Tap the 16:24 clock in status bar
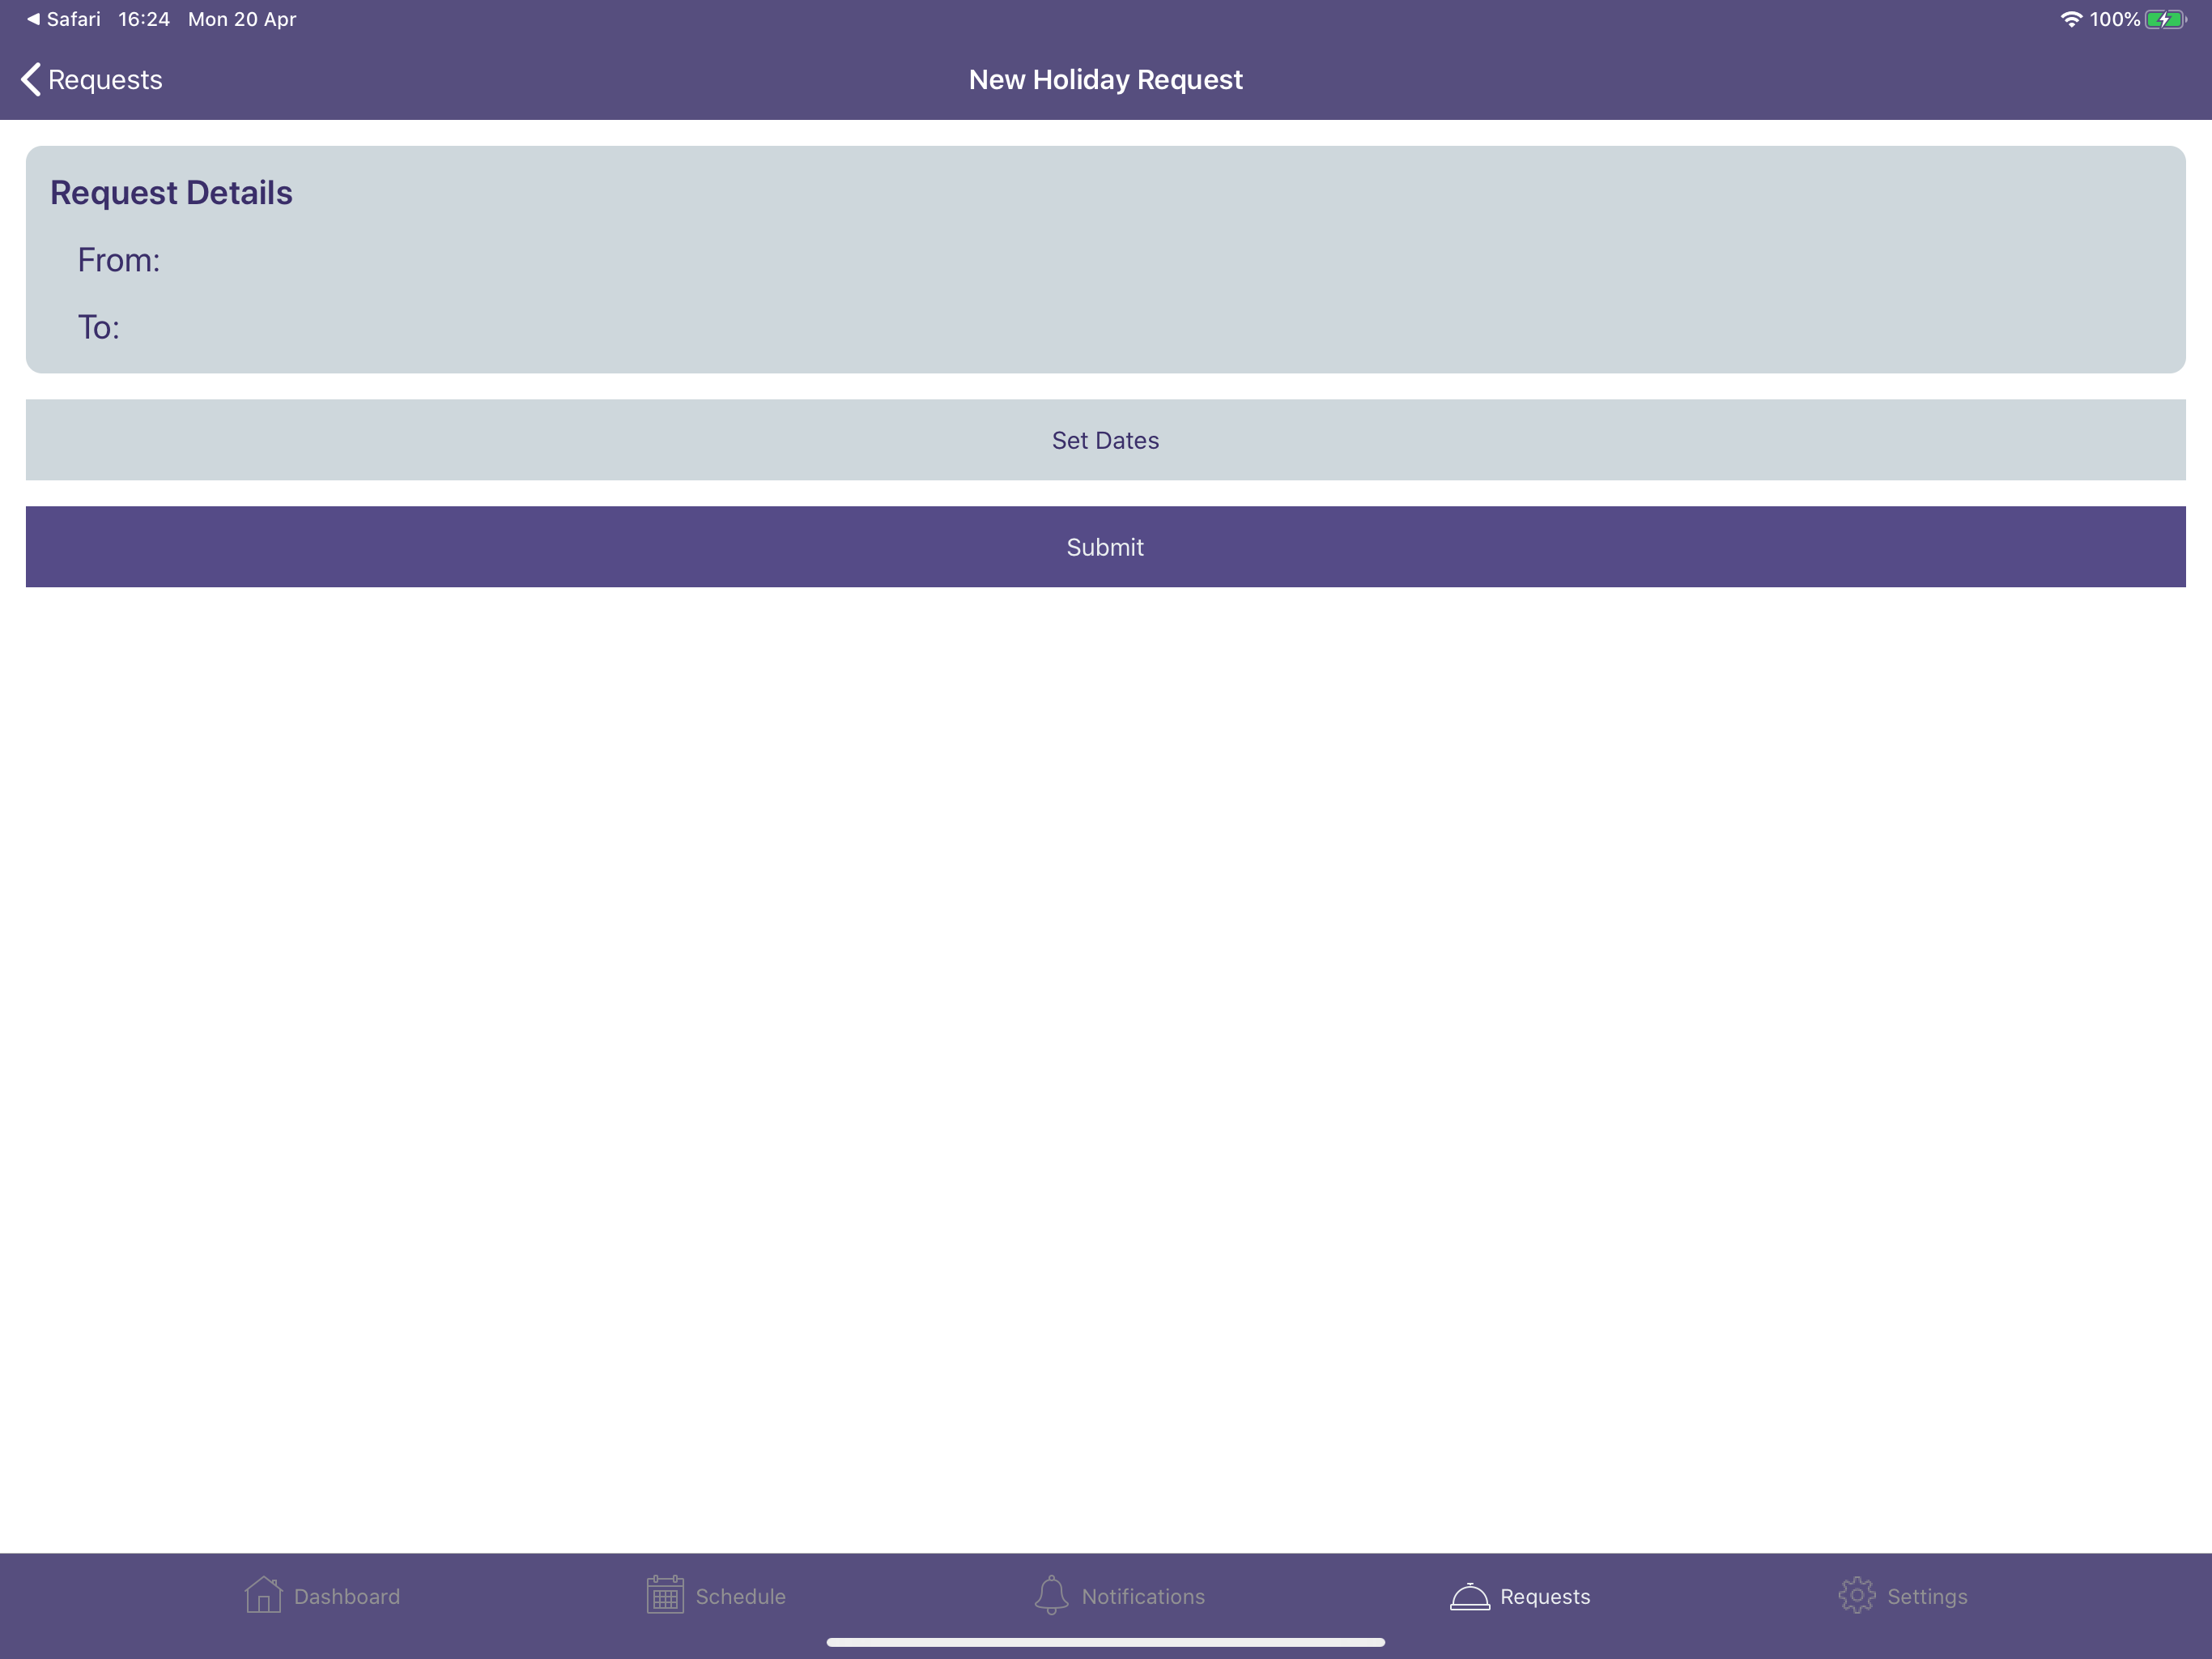 144,19
